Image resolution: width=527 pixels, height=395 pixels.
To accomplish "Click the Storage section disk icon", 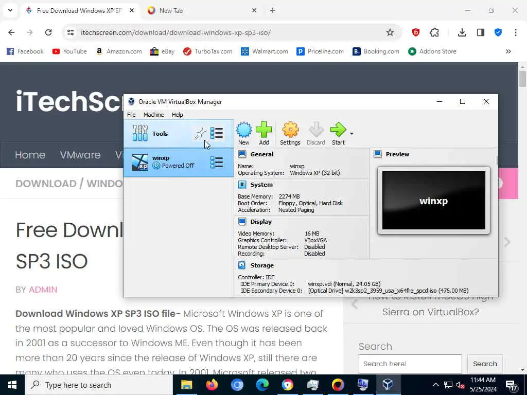I will (x=242, y=265).
